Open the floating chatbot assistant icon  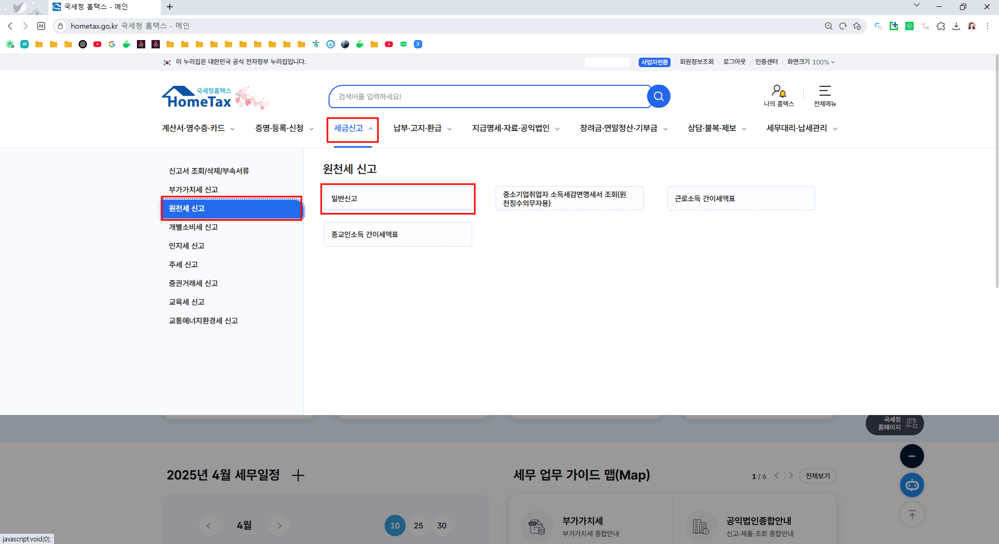point(912,485)
